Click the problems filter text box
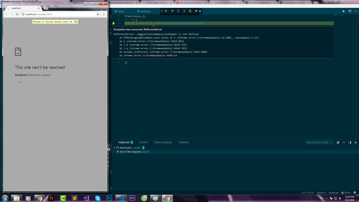The image size is (359, 202). coord(319,143)
